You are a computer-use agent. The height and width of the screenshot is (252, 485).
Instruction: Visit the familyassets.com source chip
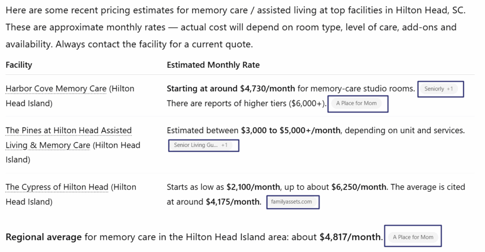point(291,202)
